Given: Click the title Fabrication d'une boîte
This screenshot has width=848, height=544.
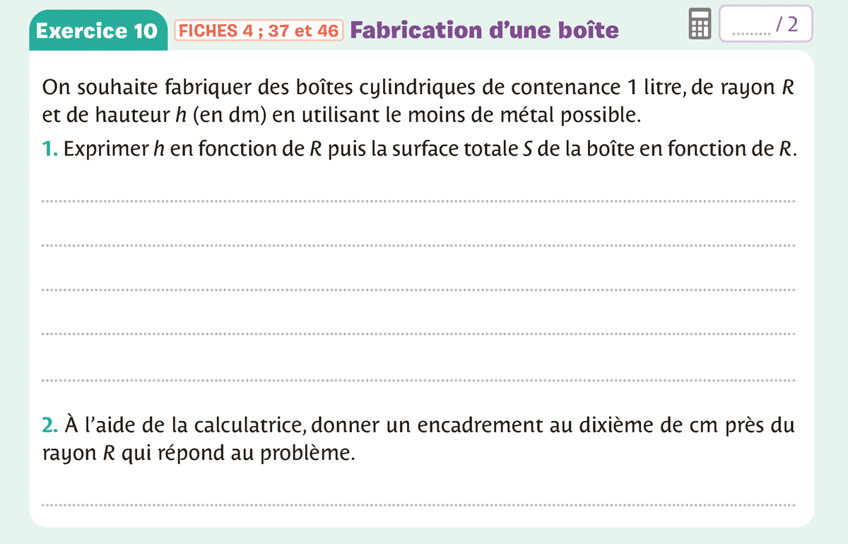Looking at the screenshot, I should (484, 30).
